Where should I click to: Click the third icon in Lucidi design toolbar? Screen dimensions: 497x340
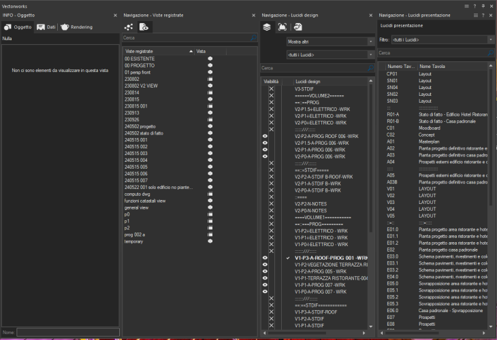(298, 27)
